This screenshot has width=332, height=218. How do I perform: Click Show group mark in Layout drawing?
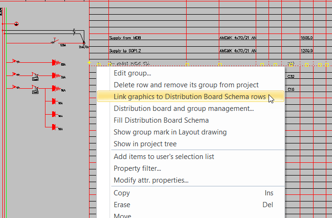click(170, 132)
